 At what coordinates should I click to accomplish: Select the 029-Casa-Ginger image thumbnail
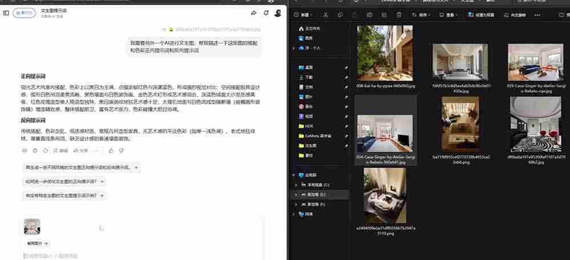535,62
